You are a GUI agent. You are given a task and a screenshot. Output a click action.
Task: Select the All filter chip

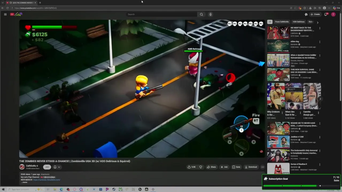coord(270,22)
